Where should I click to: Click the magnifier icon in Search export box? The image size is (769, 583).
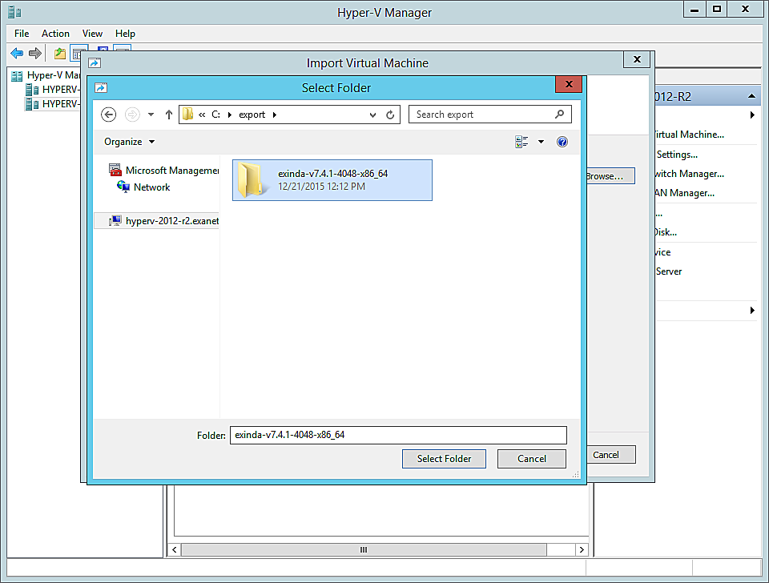[559, 115]
